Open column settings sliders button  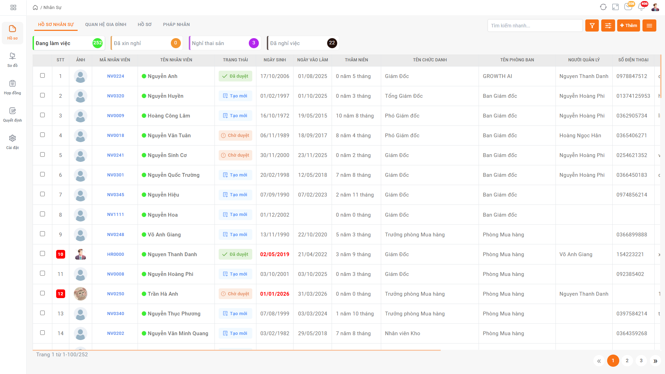coord(608,26)
